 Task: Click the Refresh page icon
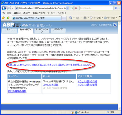tap(72, 8)
